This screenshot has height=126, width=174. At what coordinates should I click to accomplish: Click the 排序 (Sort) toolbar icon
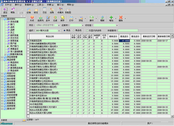[62, 19]
